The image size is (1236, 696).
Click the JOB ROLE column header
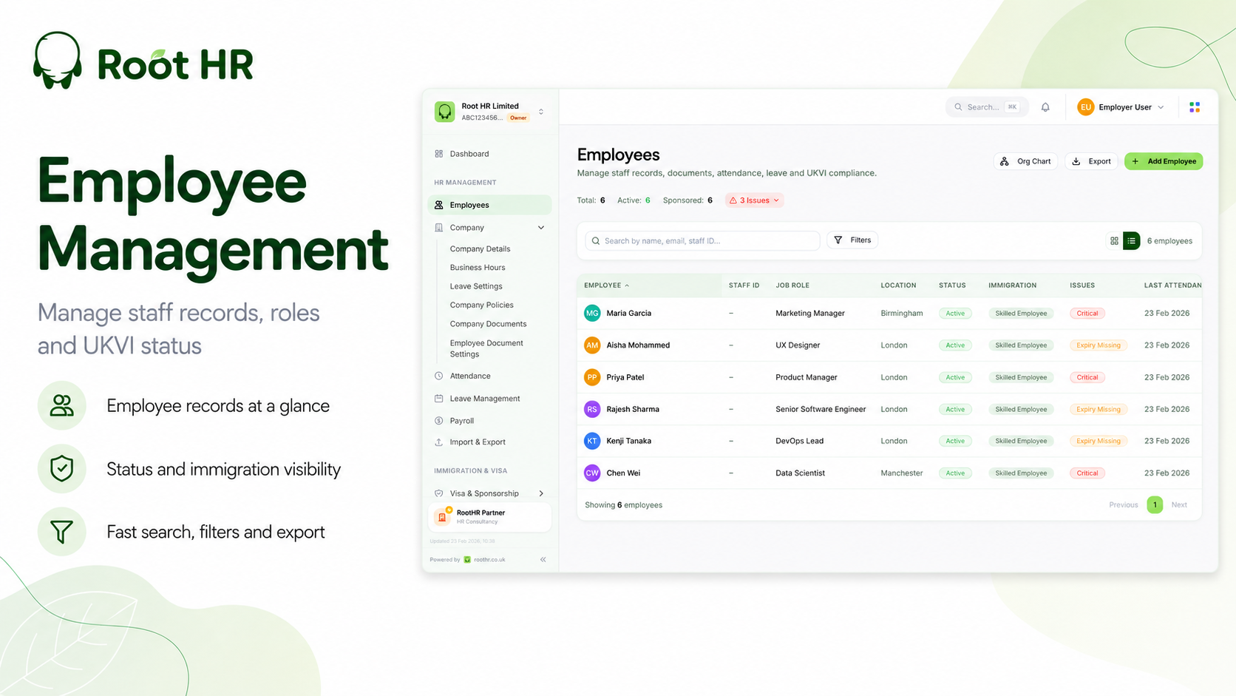792,286
